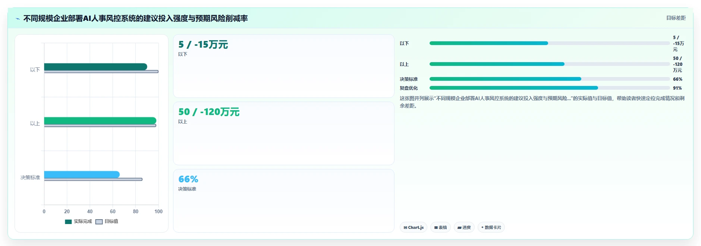This screenshot has width=701, height=246.
Task: Click the blue 决策标准 chart bar
Action: 82,175
